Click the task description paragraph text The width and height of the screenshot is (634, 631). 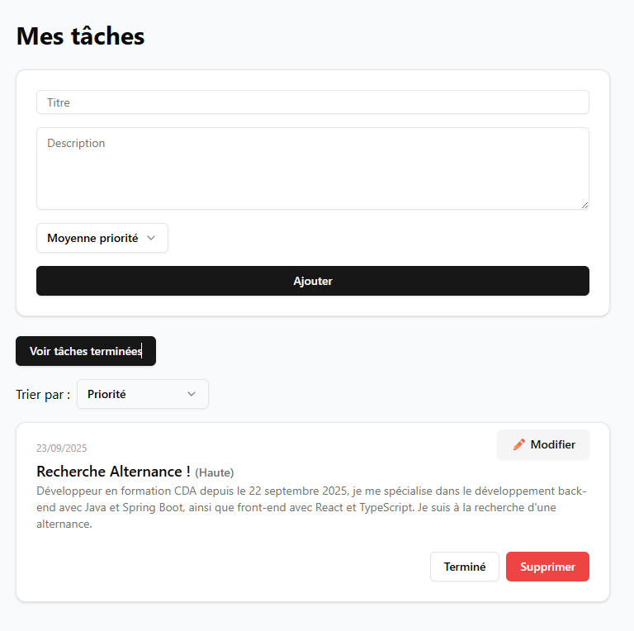pyautogui.click(x=311, y=507)
